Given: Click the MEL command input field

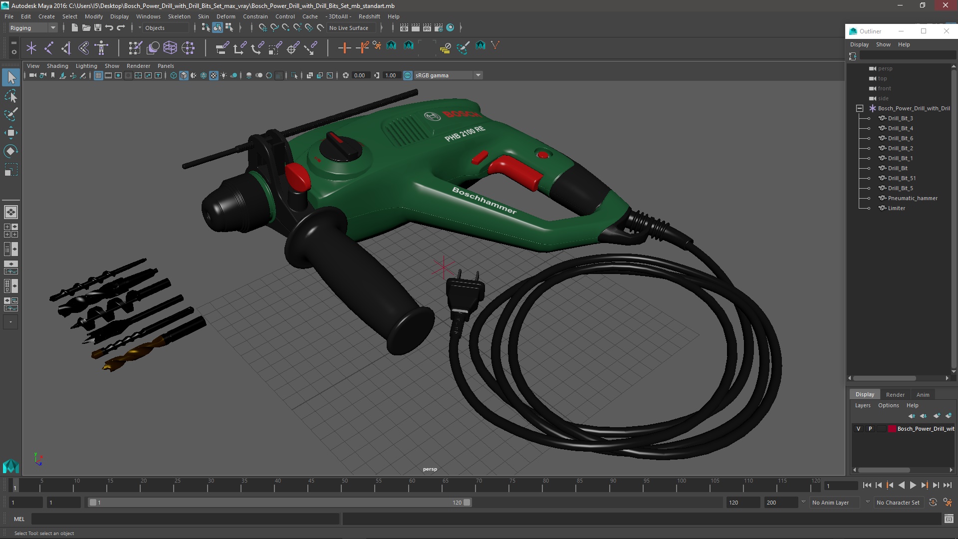Looking at the screenshot, I should [185, 519].
